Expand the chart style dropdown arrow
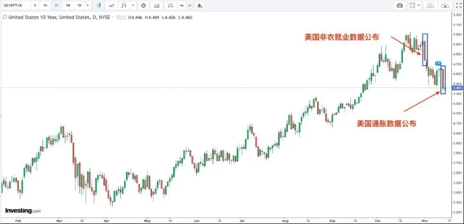Viewport: 464px width, 224px height. [x=133, y=5]
